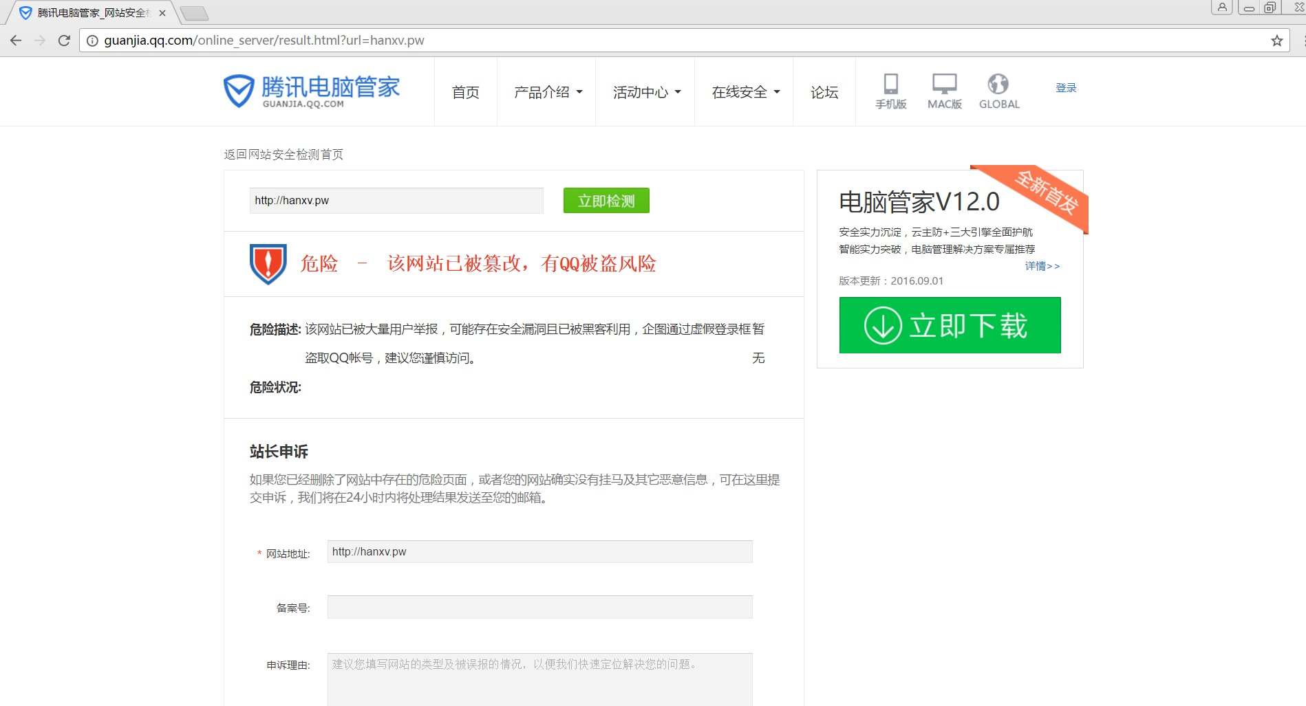Expand the 在线安全 dropdown menu

745,92
